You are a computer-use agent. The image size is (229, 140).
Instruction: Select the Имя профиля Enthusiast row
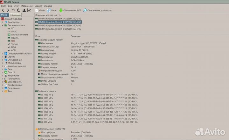point(64,132)
